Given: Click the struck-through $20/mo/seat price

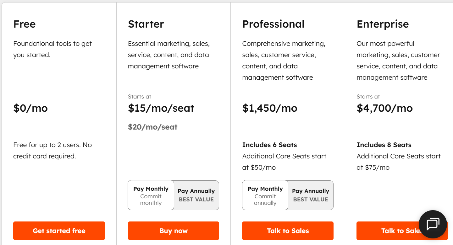Looking at the screenshot, I should [x=152, y=127].
